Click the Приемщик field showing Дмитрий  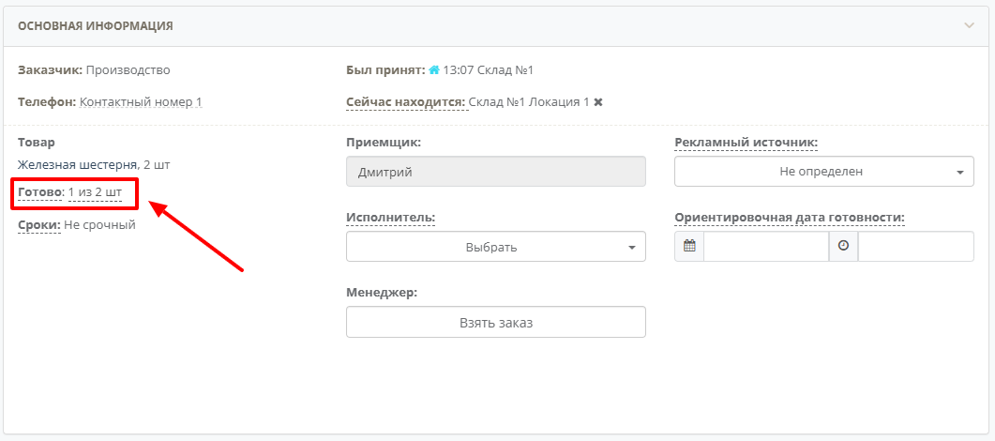point(495,172)
